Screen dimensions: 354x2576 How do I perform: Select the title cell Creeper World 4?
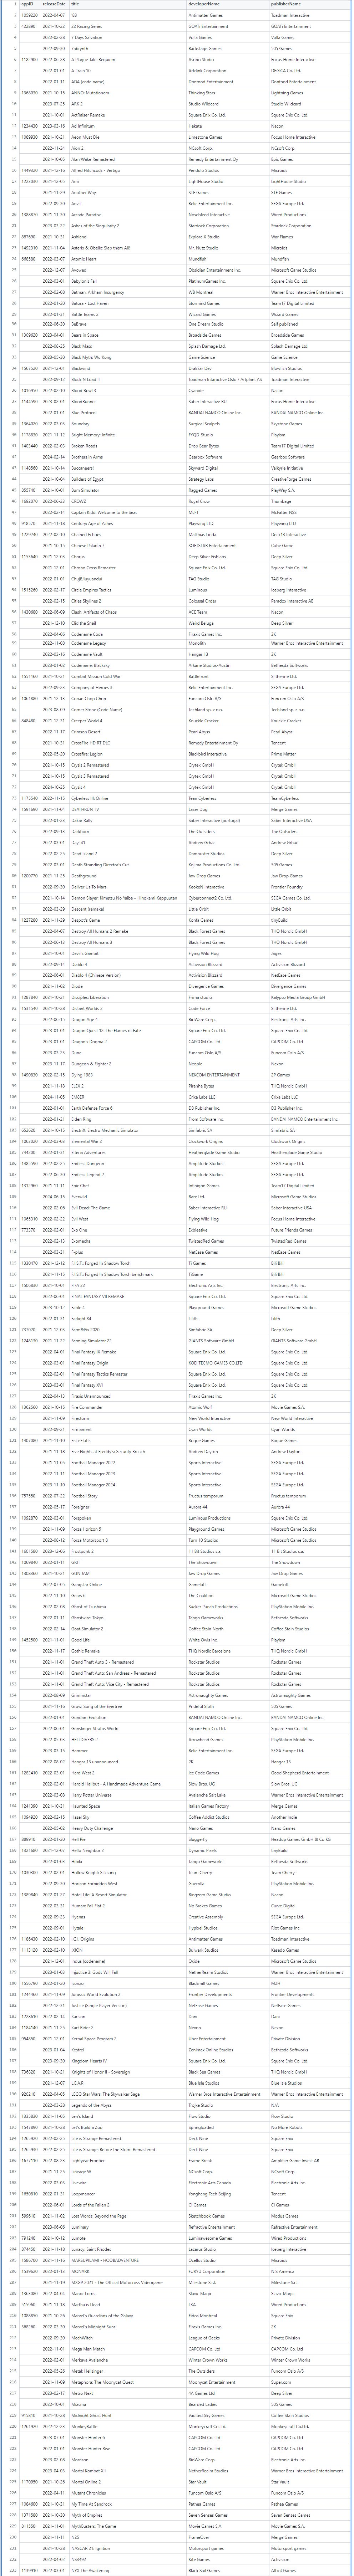click(x=128, y=721)
